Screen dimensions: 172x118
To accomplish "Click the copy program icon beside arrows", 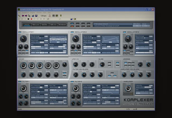I will click(29, 16).
